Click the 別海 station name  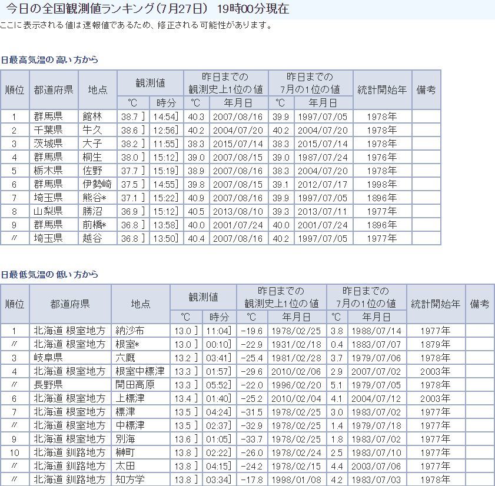[x=125, y=439]
